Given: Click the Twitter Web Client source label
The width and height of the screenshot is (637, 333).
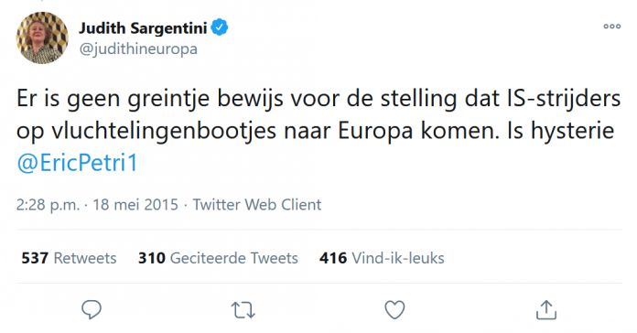Looking at the screenshot, I should tap(257, 204).
